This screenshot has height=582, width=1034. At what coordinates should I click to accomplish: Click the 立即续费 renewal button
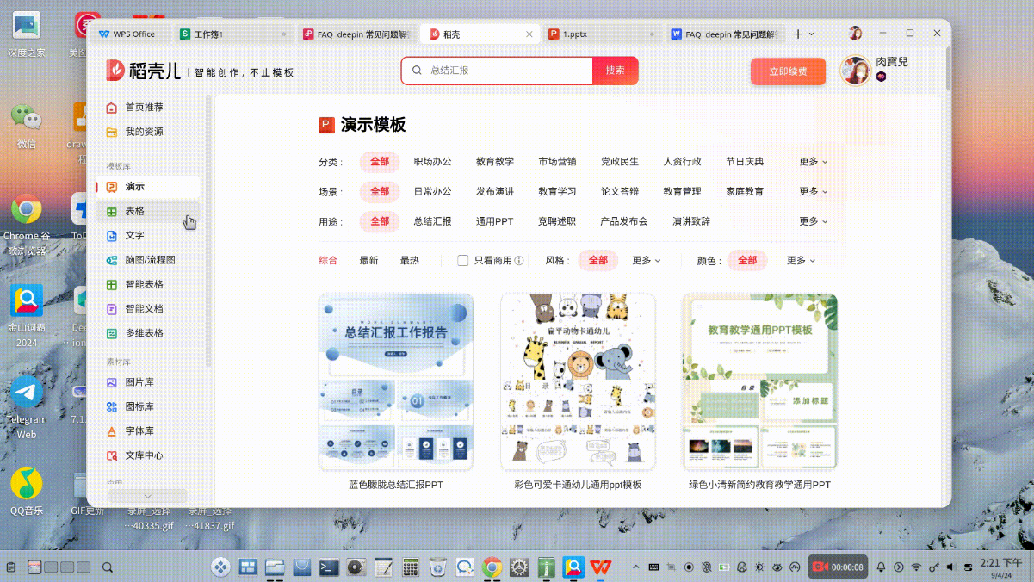click(x=788, y=72)
